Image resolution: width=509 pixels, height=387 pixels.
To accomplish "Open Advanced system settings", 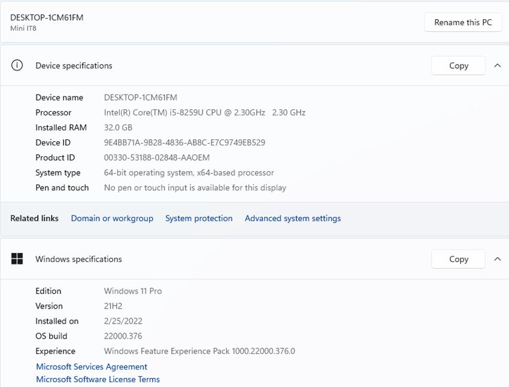I will (x=293, y=218).
